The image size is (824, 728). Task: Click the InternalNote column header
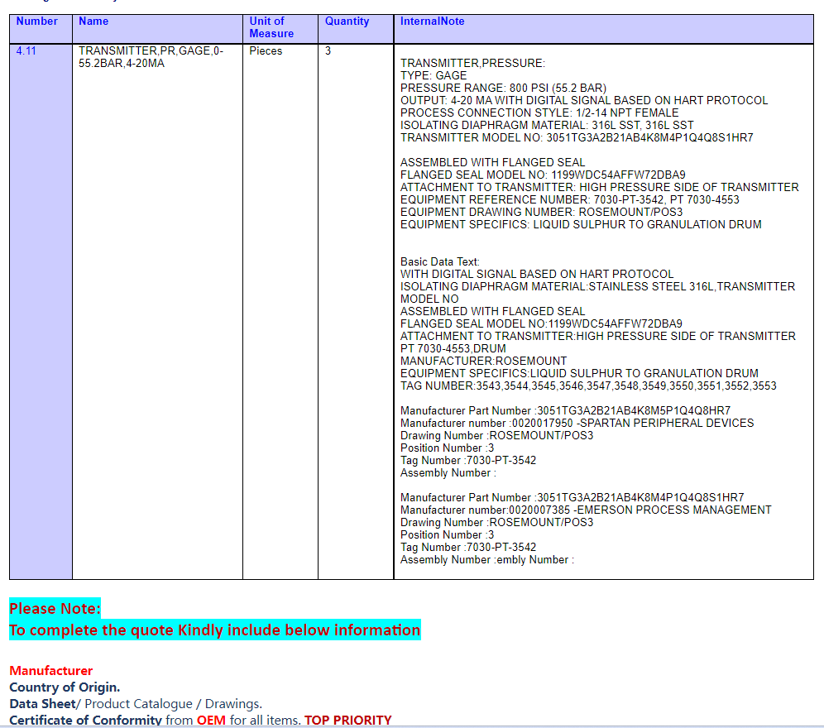point(432,22)
